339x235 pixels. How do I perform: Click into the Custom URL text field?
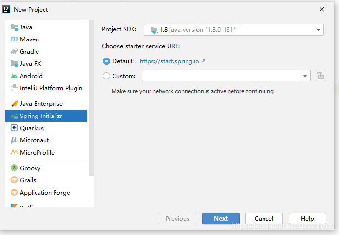tap(221, 76)
